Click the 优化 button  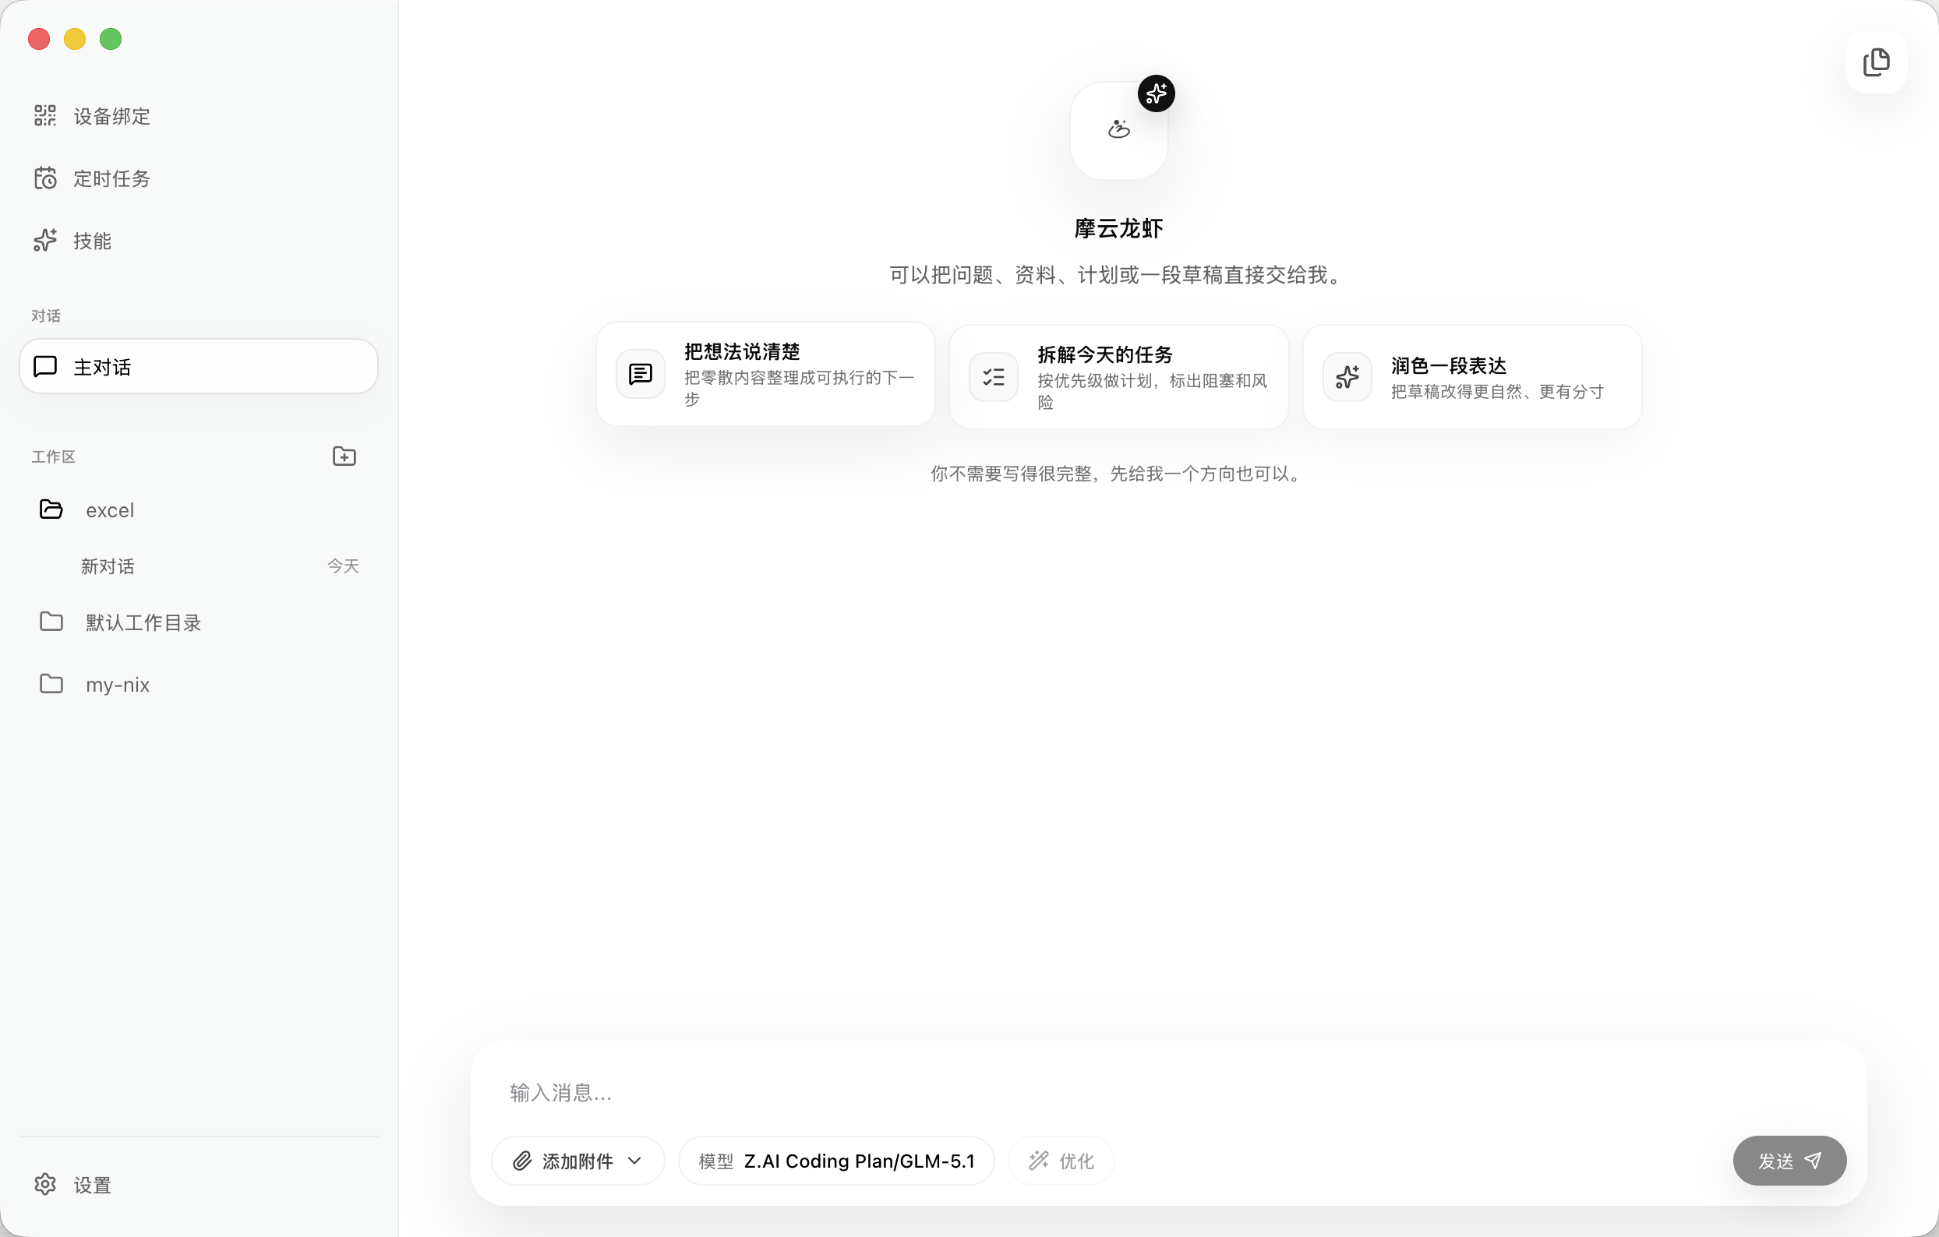(1061, 1161)
